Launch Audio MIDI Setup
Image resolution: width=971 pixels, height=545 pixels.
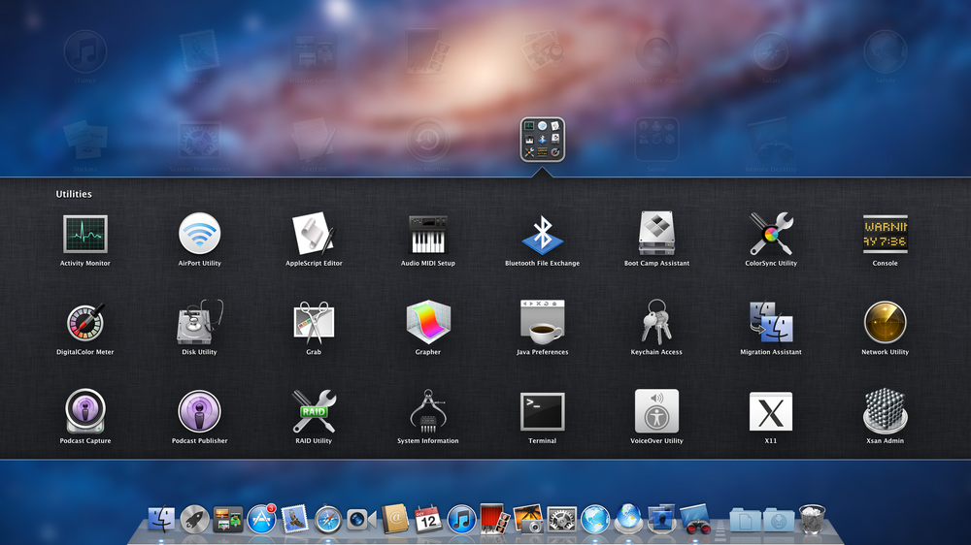click(428, 234)
